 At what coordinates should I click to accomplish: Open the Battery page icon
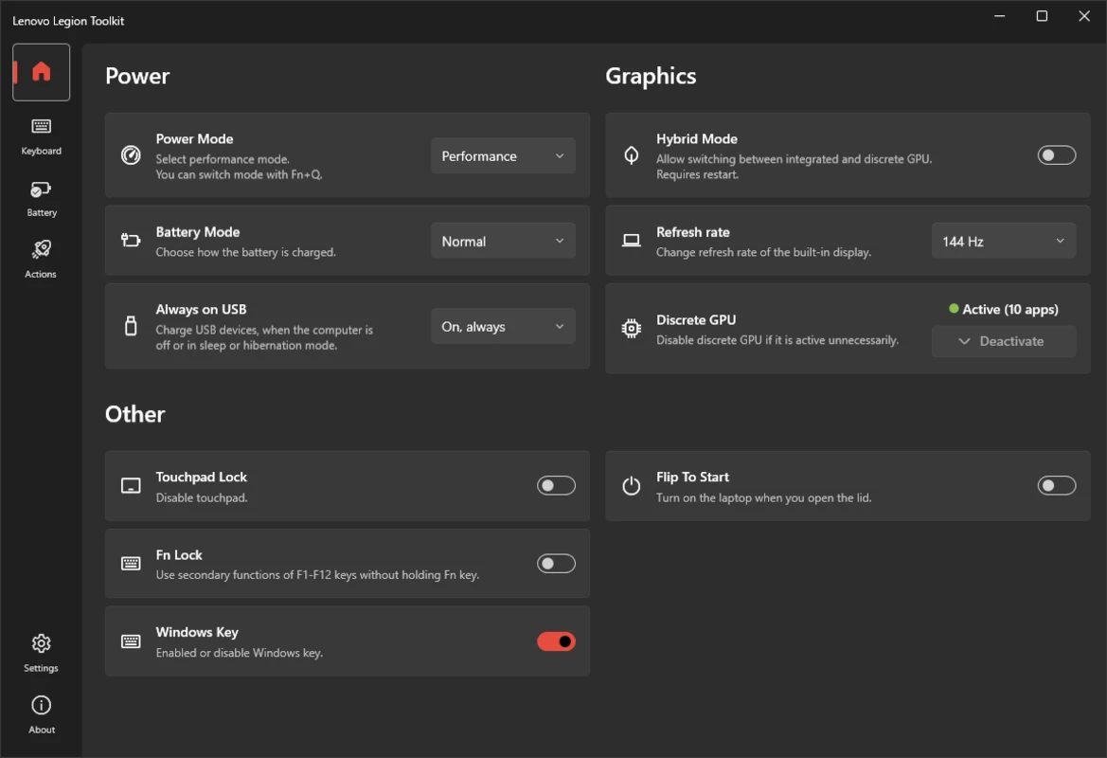[x=41, y=189]
